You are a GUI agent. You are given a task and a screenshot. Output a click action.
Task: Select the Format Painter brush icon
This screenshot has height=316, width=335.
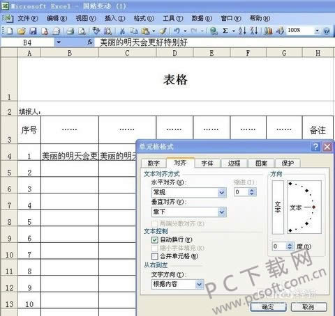tap(163, 31)
